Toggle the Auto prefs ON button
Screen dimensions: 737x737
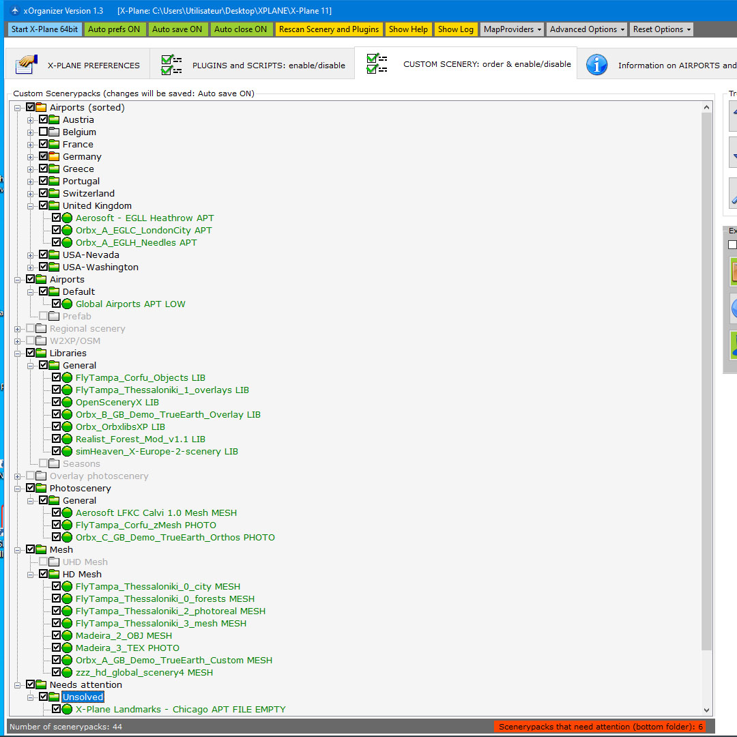114,29
